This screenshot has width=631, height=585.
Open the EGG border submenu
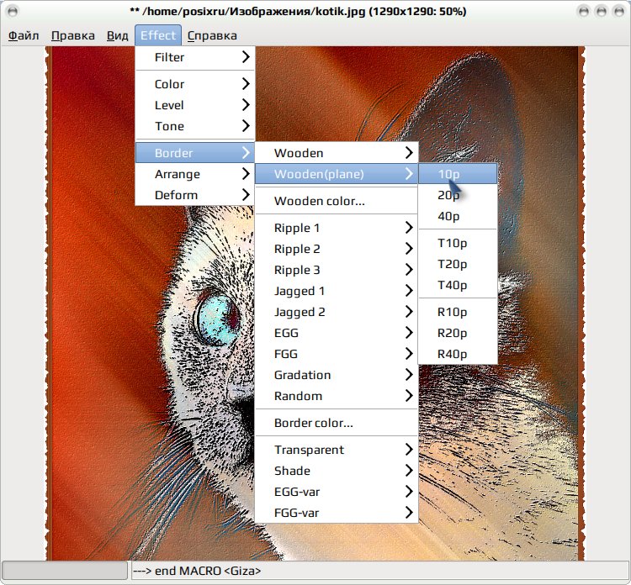tap(337, 333)
